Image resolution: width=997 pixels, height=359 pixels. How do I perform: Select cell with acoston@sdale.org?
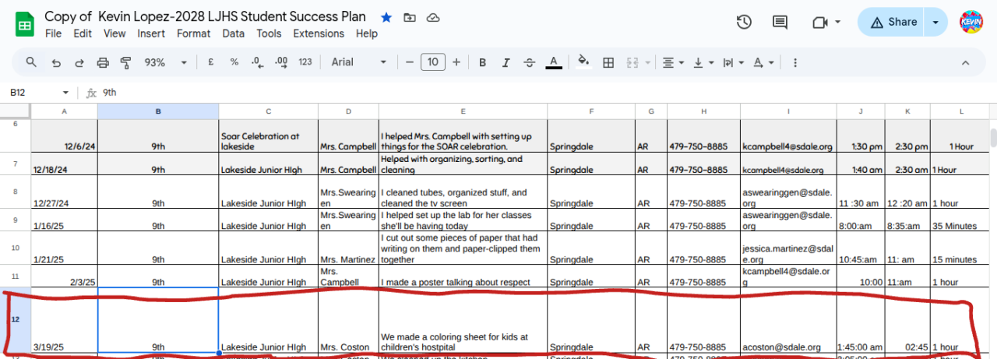(x=788, y=321)
